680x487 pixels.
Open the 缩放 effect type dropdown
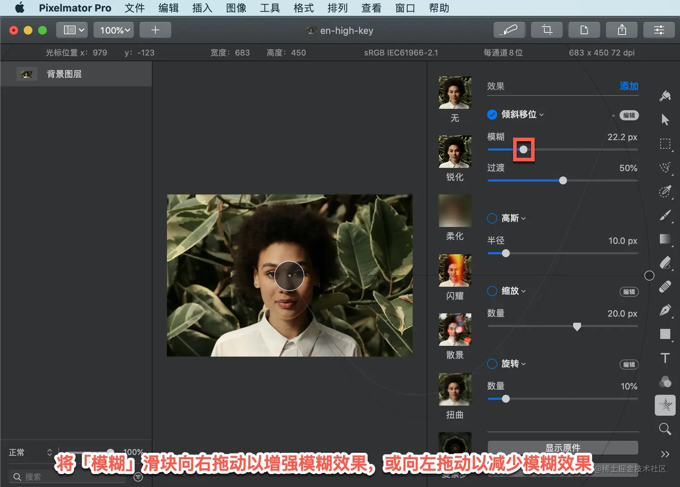pyautogui.click(x=514, y=291)
